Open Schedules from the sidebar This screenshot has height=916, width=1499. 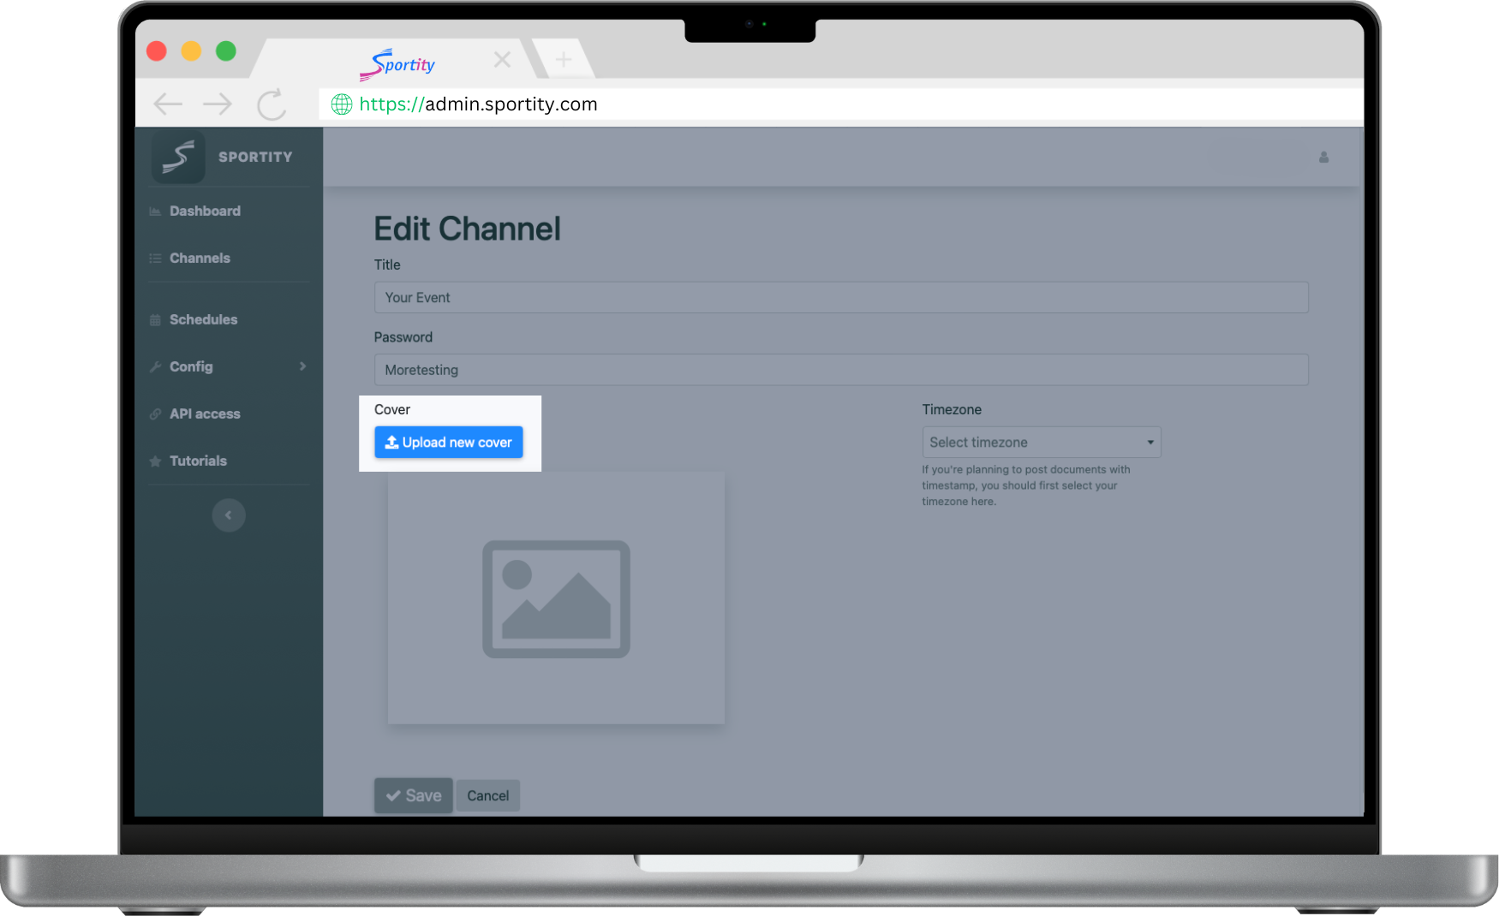tap(203, 320)
